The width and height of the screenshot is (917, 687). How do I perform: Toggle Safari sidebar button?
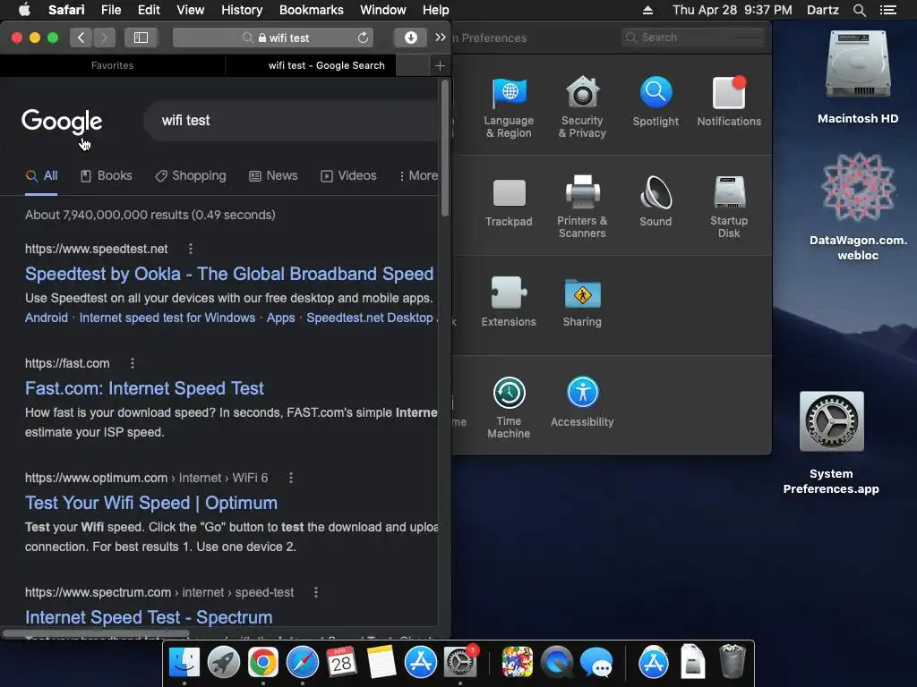(141, 38)
